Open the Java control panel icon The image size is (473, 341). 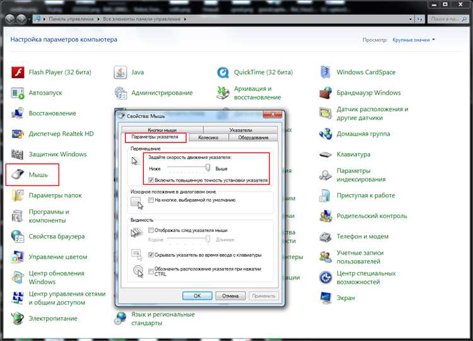tap(120, 72)
